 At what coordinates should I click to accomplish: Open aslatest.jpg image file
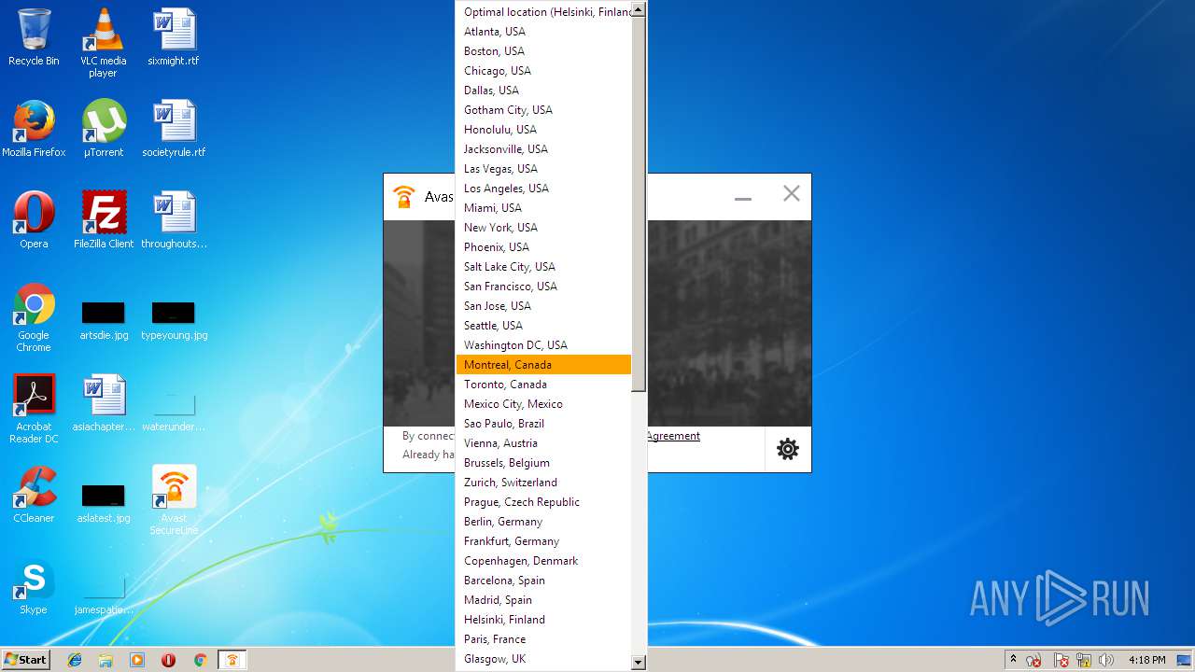pos(104,504)
